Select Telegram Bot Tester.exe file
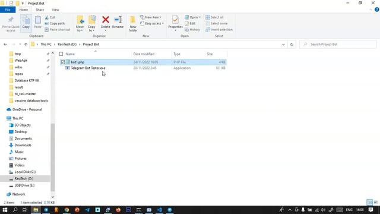Image resolution: width=380 pixels, height=214 pixels. pos(88,68)
